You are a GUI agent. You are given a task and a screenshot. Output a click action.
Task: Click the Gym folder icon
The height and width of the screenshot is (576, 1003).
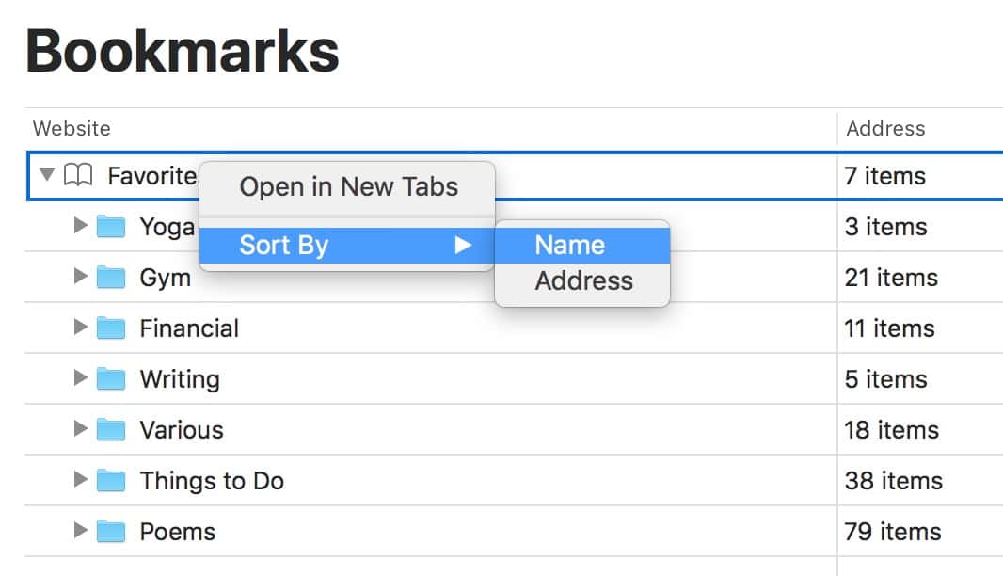click(x=111, y=278)
